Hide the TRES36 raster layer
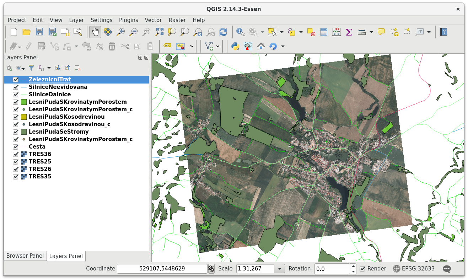The height and width of the screenshot is (279, 468). click(x=16, y=154)
